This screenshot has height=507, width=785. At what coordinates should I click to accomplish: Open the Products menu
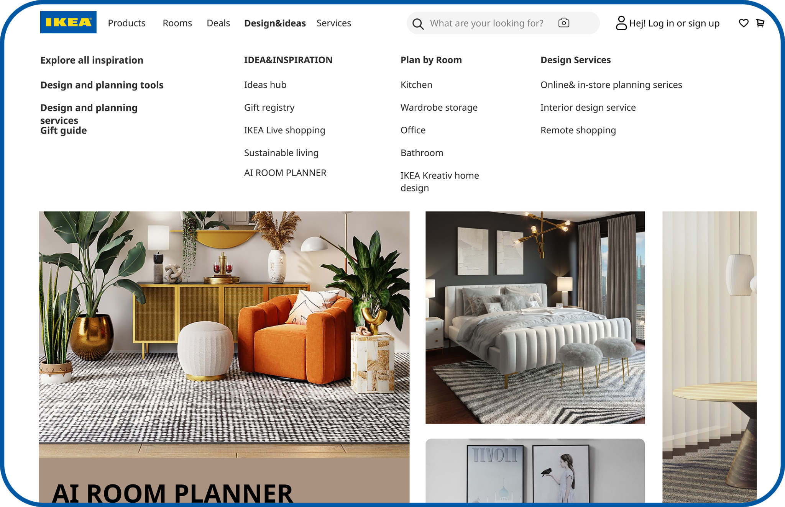pyautogui.click(x=126, y=23)
